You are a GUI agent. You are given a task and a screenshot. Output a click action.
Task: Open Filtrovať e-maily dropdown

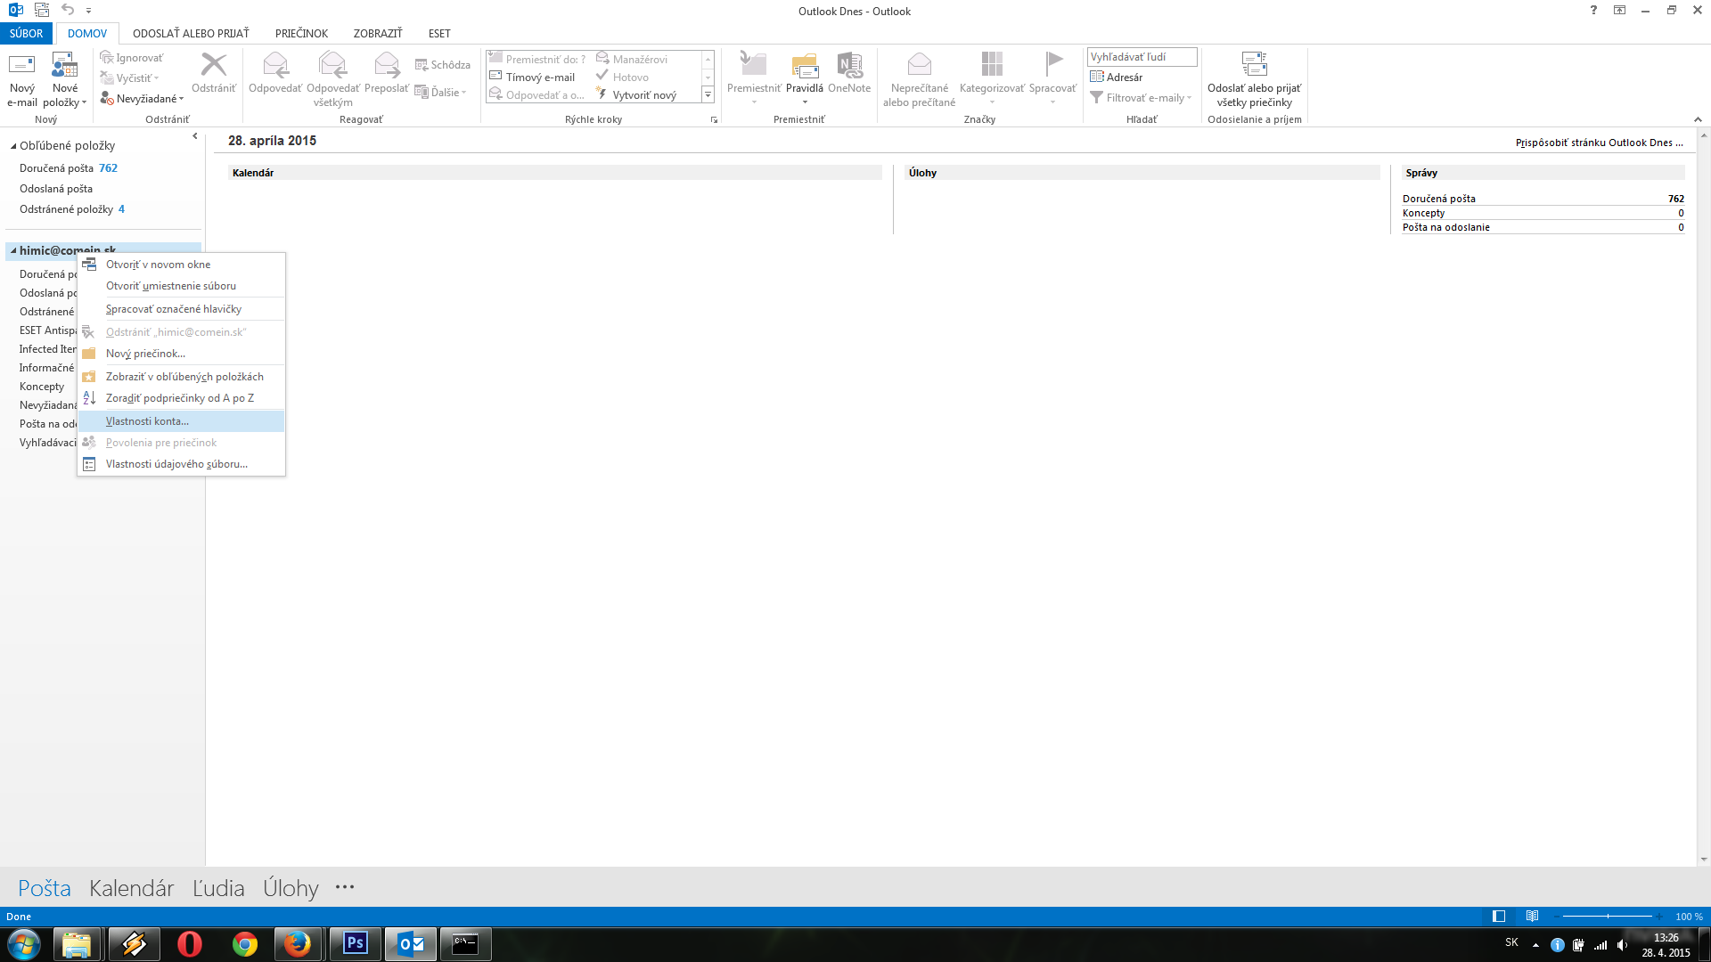pyautogui.click(x=1141, y=98)
